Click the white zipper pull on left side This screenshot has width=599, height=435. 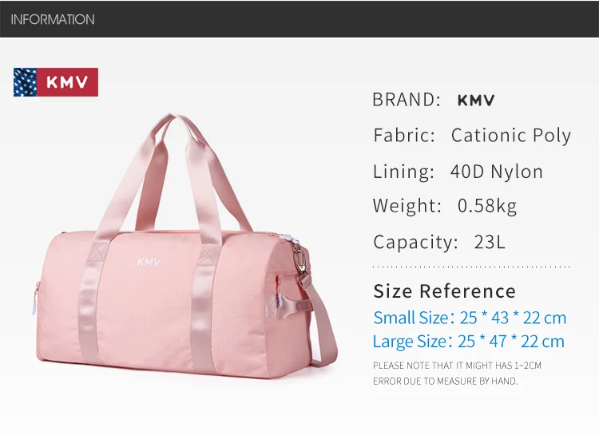(34, 308)
